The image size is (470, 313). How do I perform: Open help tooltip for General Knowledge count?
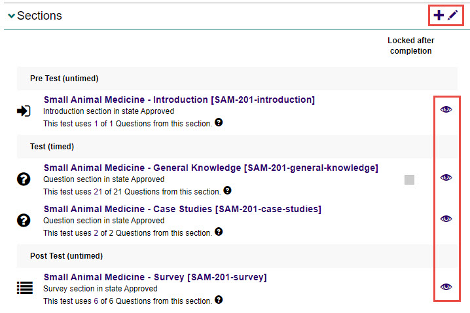tap(226, 191)
